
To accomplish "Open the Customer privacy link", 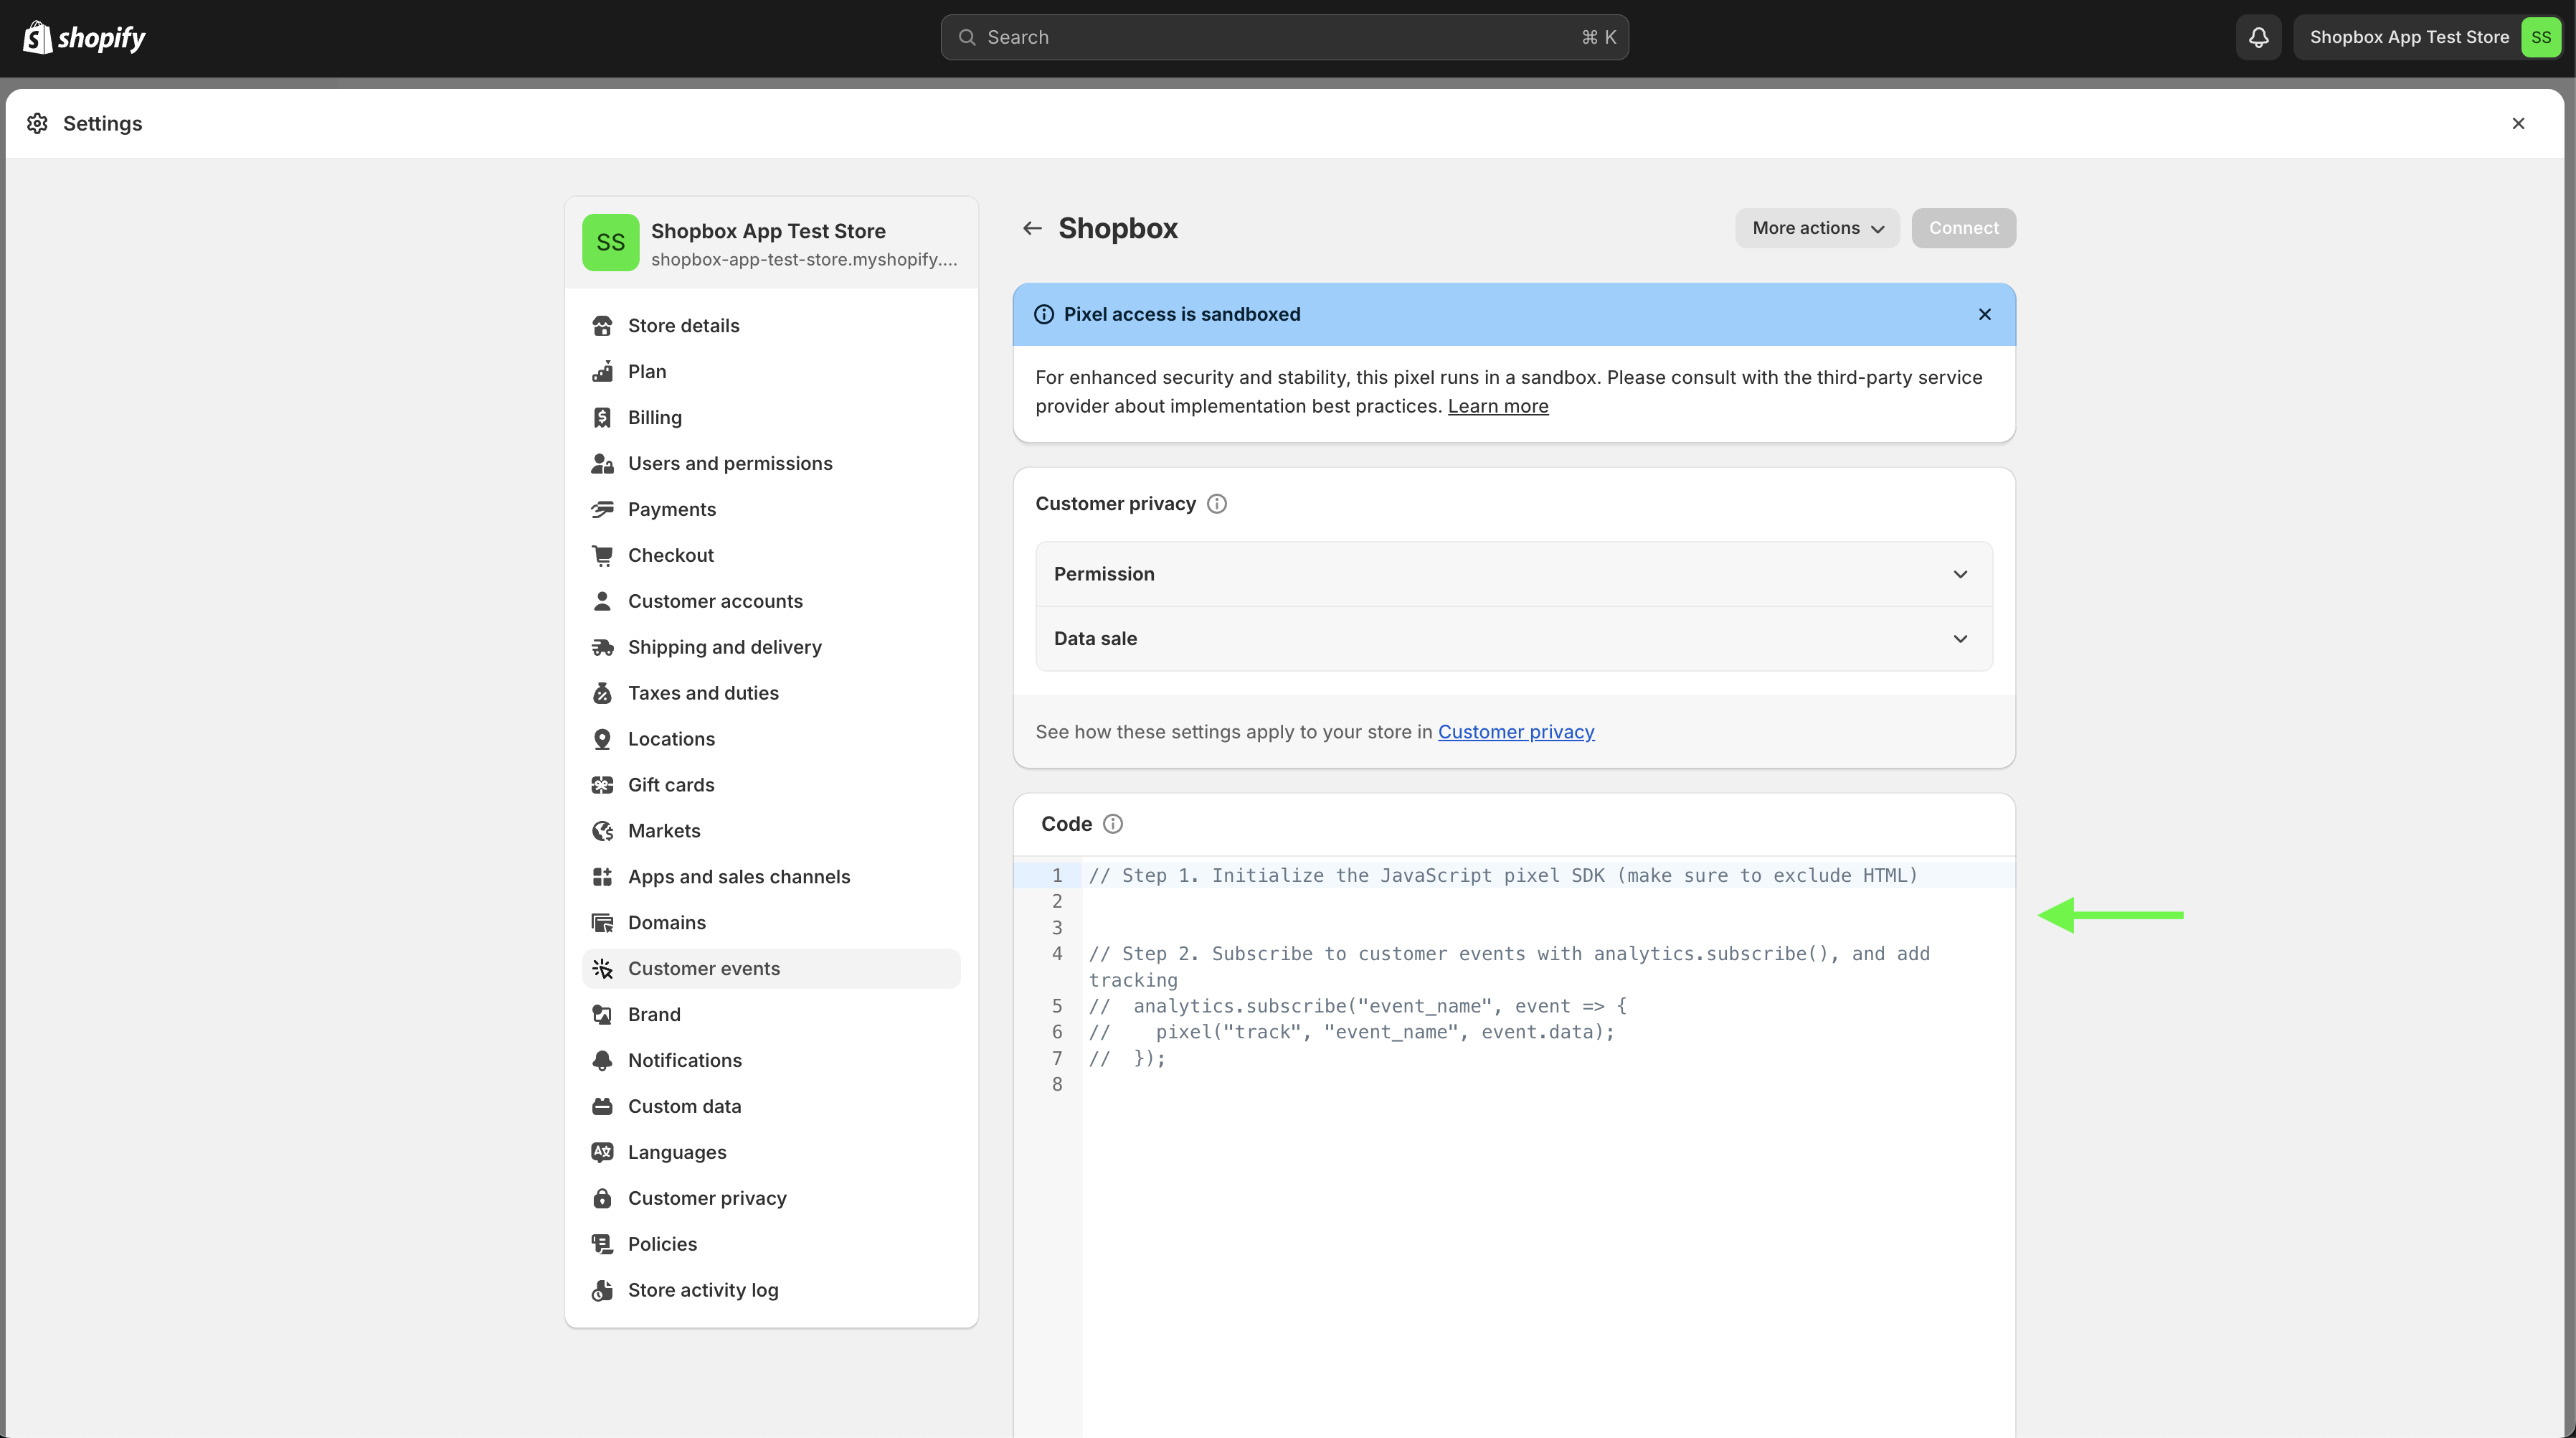I will click(1515, 731).
